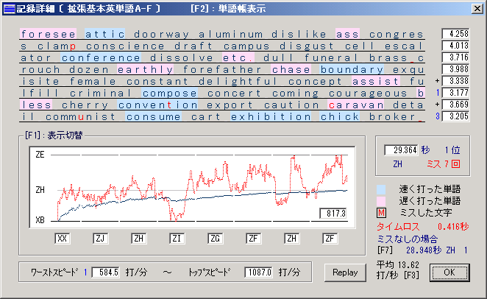Click the [F2]: 単語帳表示 title text
The width and height of the screenshot is (487, 299).
tap(228, 9)
